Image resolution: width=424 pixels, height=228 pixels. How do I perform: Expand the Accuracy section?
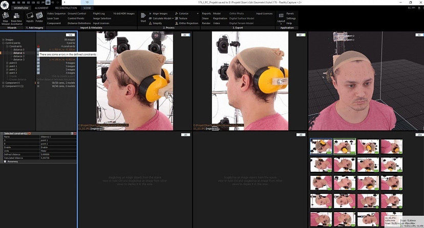pos(5,162)
